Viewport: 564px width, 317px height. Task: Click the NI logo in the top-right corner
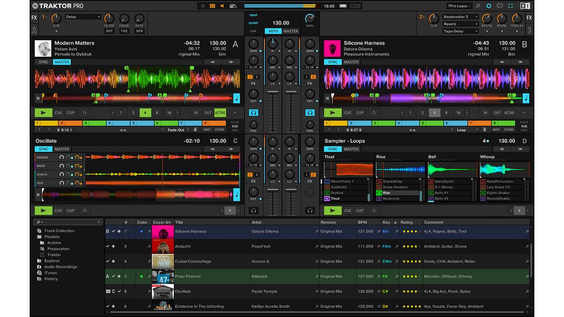coord(525,6)
